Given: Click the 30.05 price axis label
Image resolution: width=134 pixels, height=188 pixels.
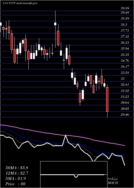Looking at the screenshot, I should (x=125, y=109).
